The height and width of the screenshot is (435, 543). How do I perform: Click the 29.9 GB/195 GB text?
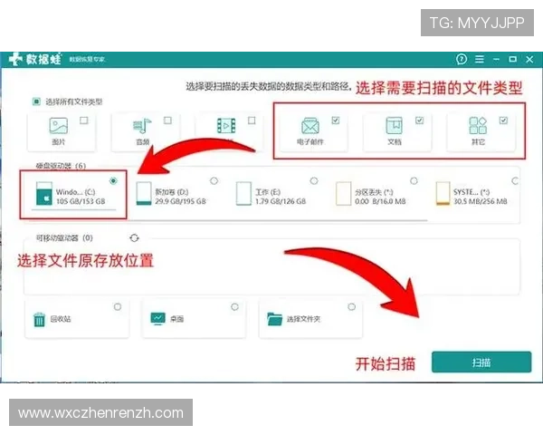180,201
